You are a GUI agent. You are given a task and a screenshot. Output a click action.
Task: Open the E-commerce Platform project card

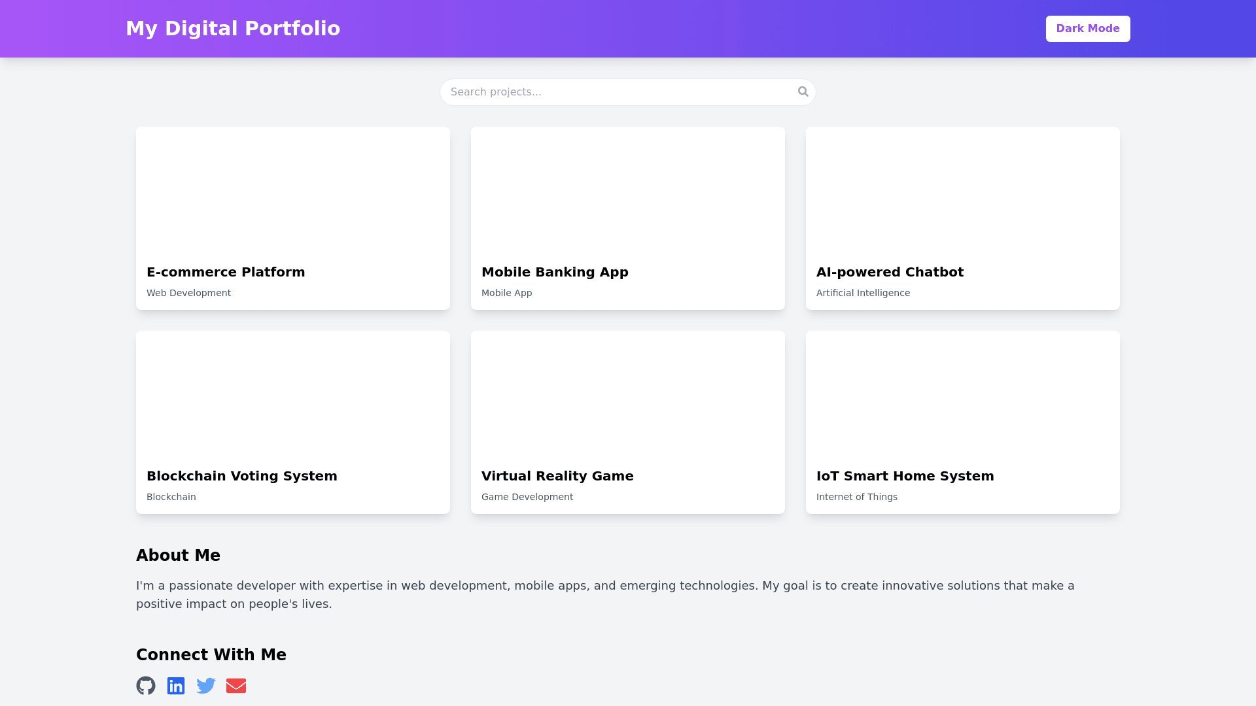[292, 218]
